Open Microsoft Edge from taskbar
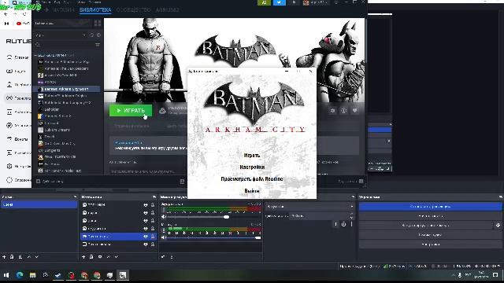This screenshot has width=504, height=283. click(x=20, y=275)
